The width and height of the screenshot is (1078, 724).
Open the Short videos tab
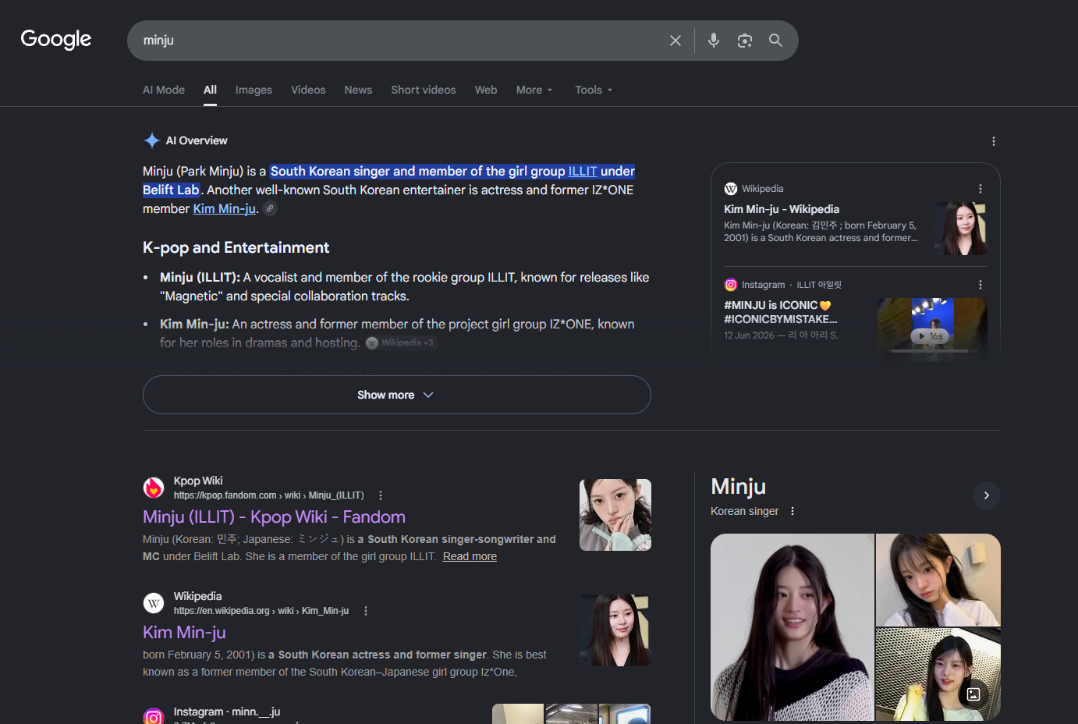[424, 90]
